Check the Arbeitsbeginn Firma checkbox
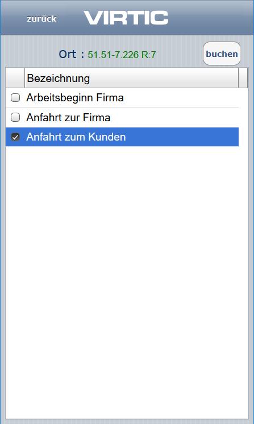 [15, 98]
